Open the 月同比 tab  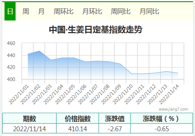click(x=149, y=11)
